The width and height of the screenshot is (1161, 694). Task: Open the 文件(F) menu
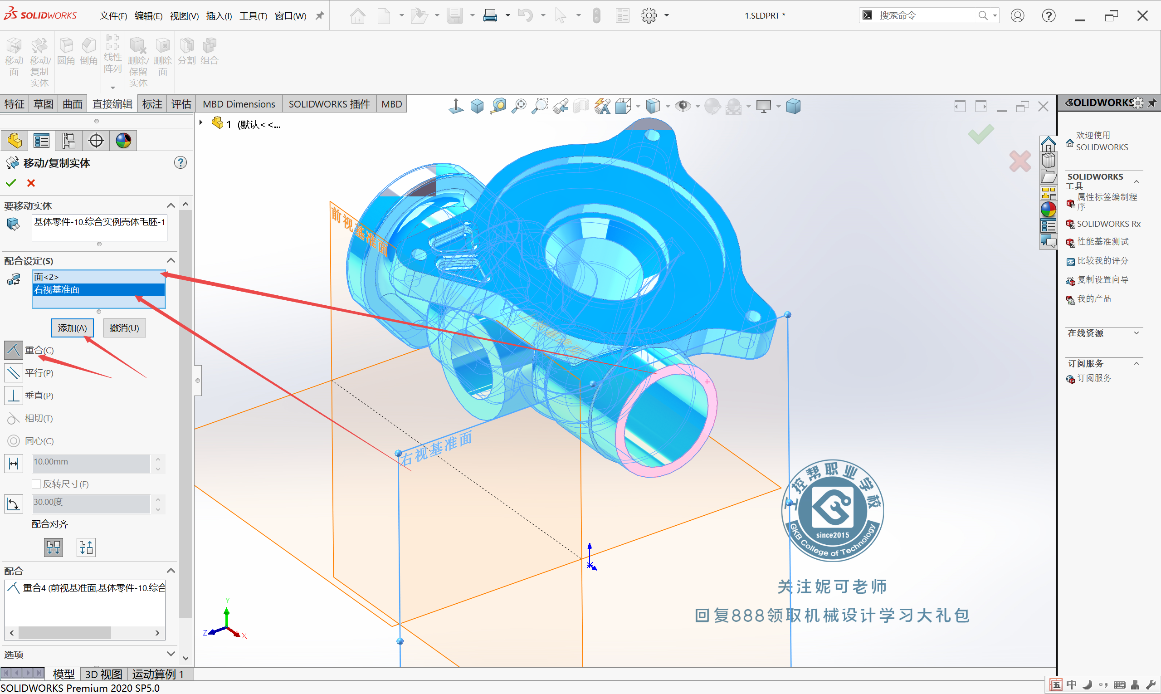coord(113,16)
